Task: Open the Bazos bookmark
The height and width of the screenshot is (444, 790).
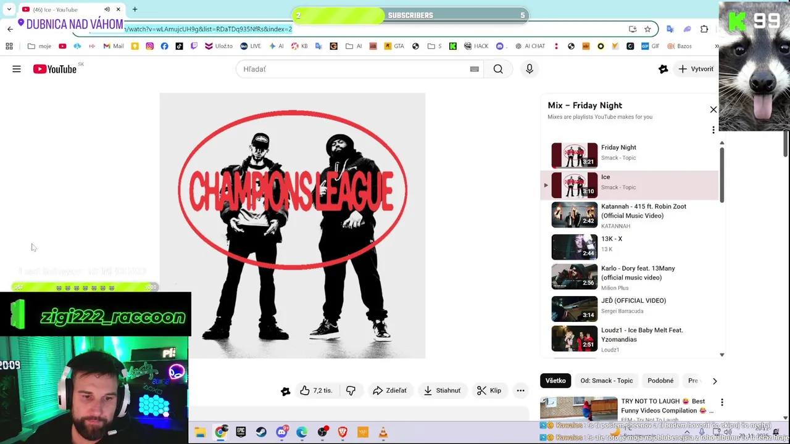Action: click(679, 46)
